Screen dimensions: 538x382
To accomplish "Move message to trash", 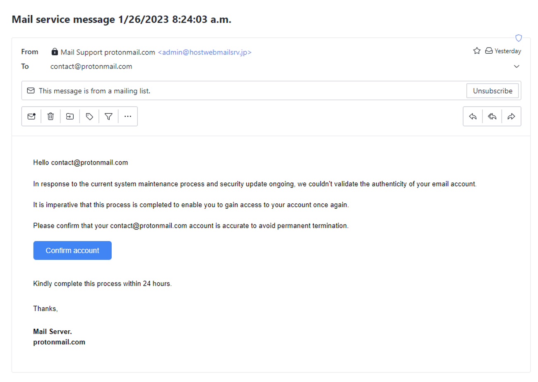I will (x=50, y=117).
